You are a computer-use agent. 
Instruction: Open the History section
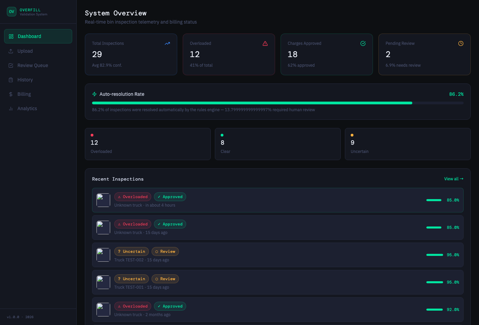pos(38,80)
